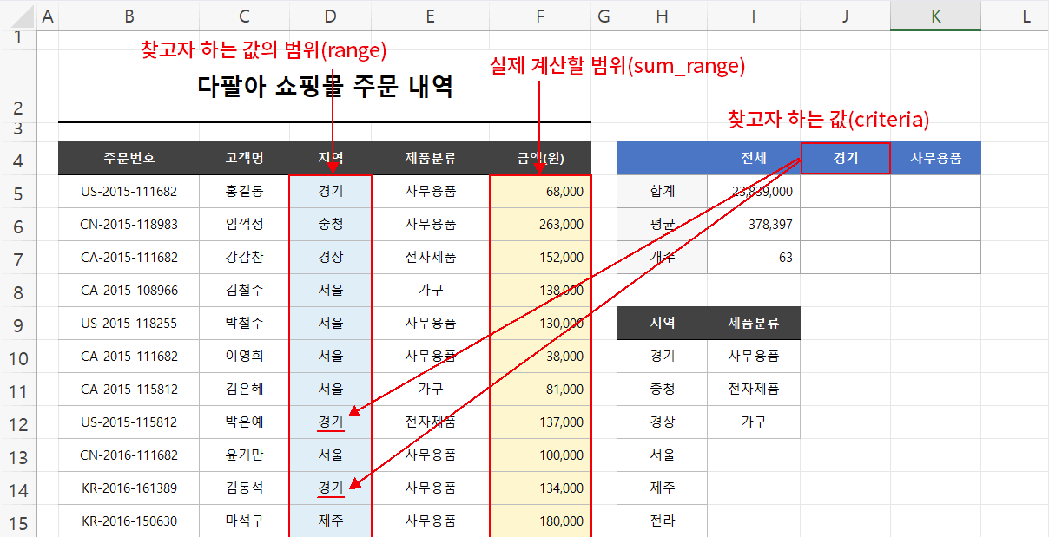
Task: Click the 고객명 header cell
Action: 244,158
